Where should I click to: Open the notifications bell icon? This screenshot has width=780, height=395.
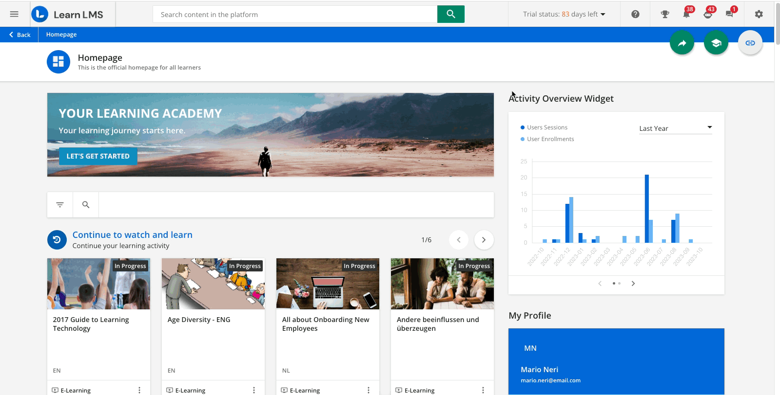(x=686, y=14)
